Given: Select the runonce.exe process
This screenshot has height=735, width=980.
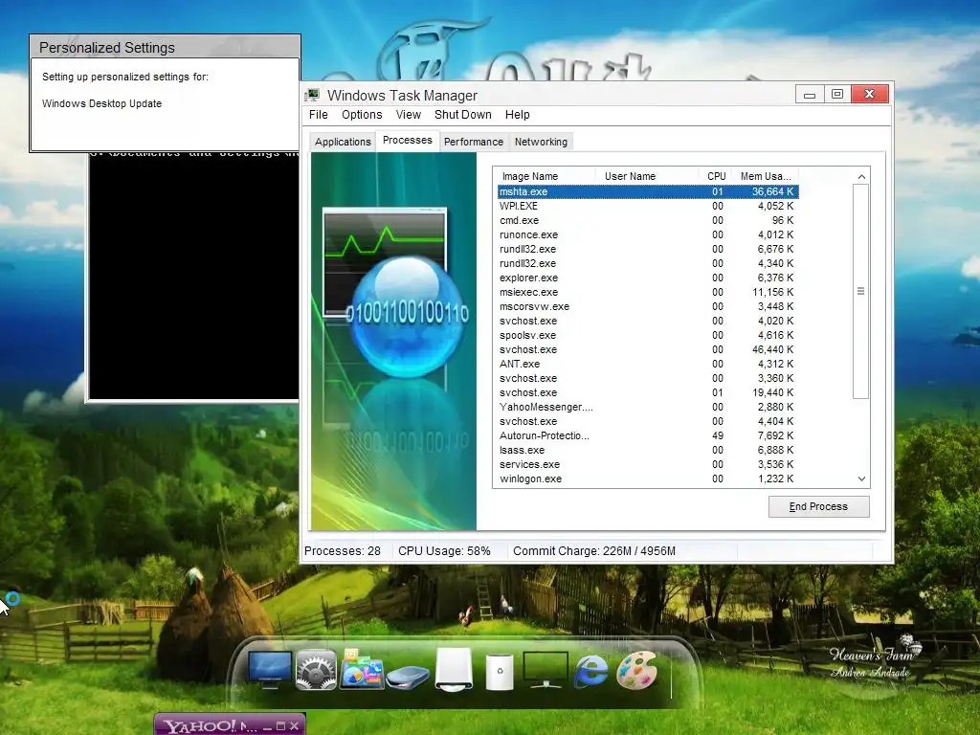Looking at the screenshot, I should coord(648,235).
